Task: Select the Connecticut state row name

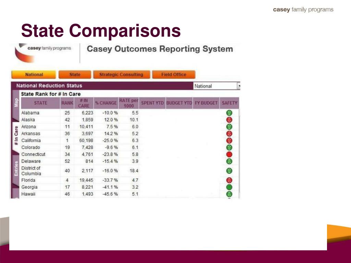Action: 33,154
